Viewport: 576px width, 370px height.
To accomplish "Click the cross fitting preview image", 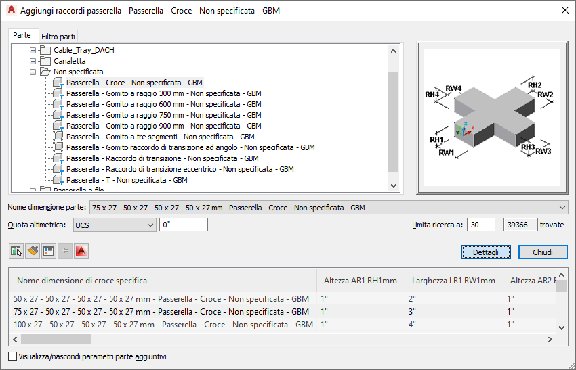I will coord(492,118).
